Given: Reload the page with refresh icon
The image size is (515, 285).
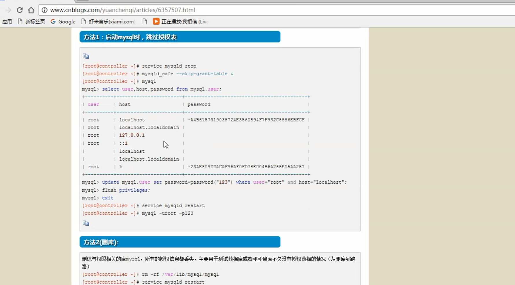Looking at the screenshot, I should 20,10.
